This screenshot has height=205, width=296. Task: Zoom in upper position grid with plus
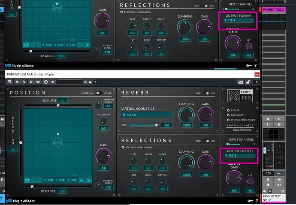click(88, 45)
